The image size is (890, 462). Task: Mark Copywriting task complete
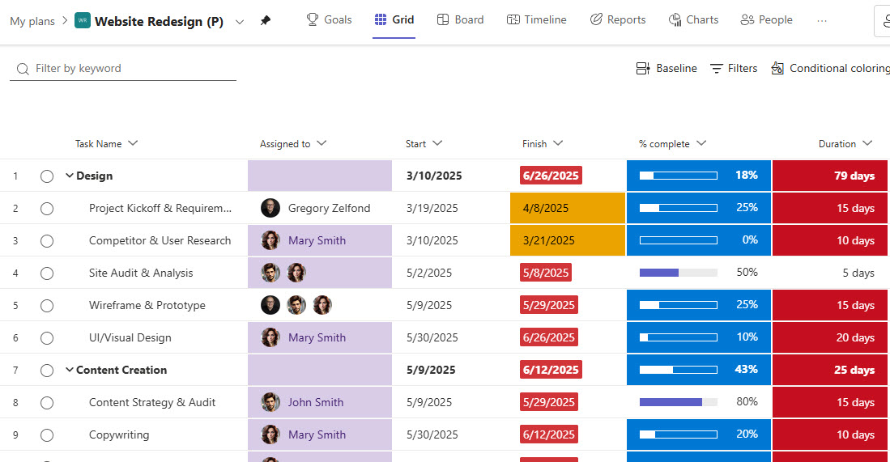(47, 435)
